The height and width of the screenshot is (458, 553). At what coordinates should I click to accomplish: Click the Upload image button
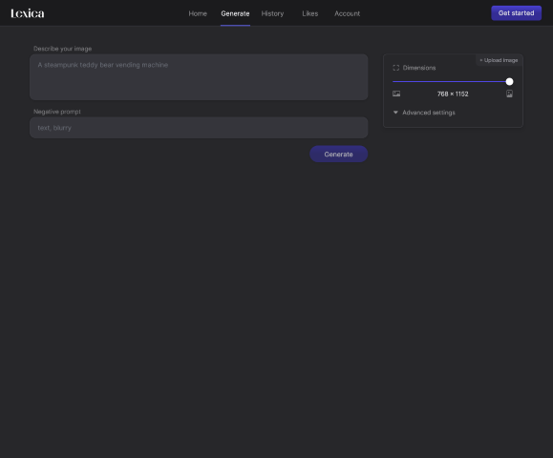tap(499, 60)
